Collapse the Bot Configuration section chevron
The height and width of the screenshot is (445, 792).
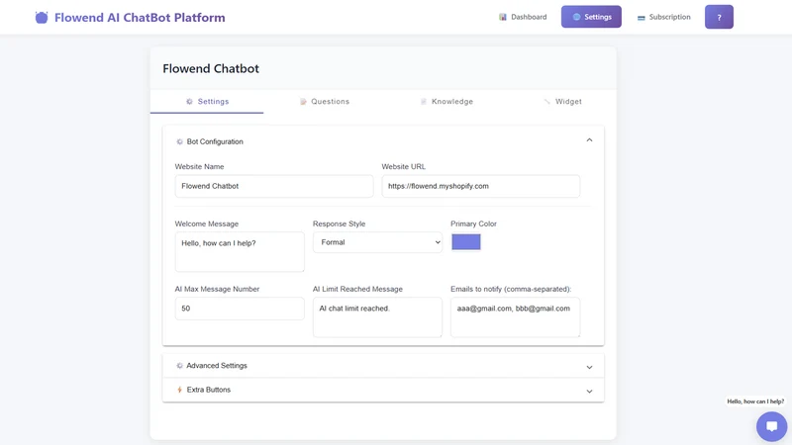589,140
